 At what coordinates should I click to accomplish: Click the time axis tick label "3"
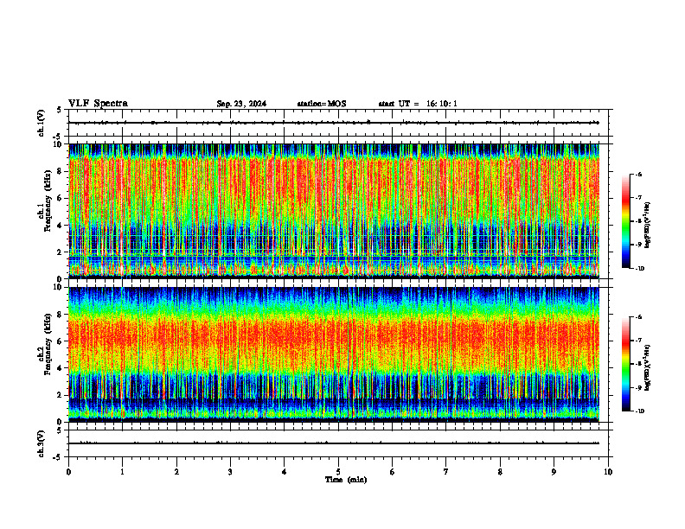click(x=230, y=472)
